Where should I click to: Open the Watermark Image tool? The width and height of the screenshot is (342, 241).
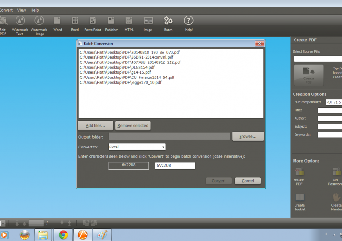point(39,25)
